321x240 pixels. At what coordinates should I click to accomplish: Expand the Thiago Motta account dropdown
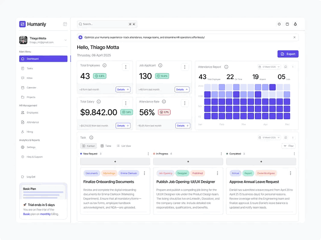65,40
